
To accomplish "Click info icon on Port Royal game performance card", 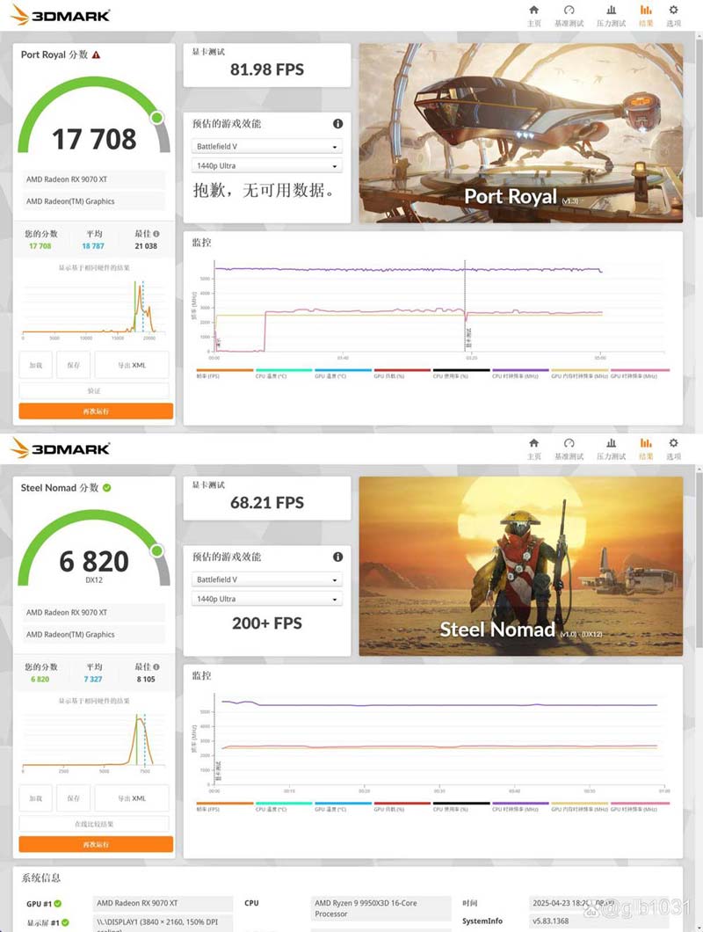I will point(337,124).
